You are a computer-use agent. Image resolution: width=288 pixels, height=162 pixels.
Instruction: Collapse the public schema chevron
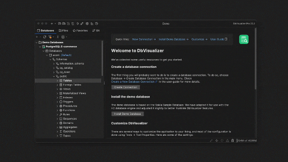click(54, 76)
